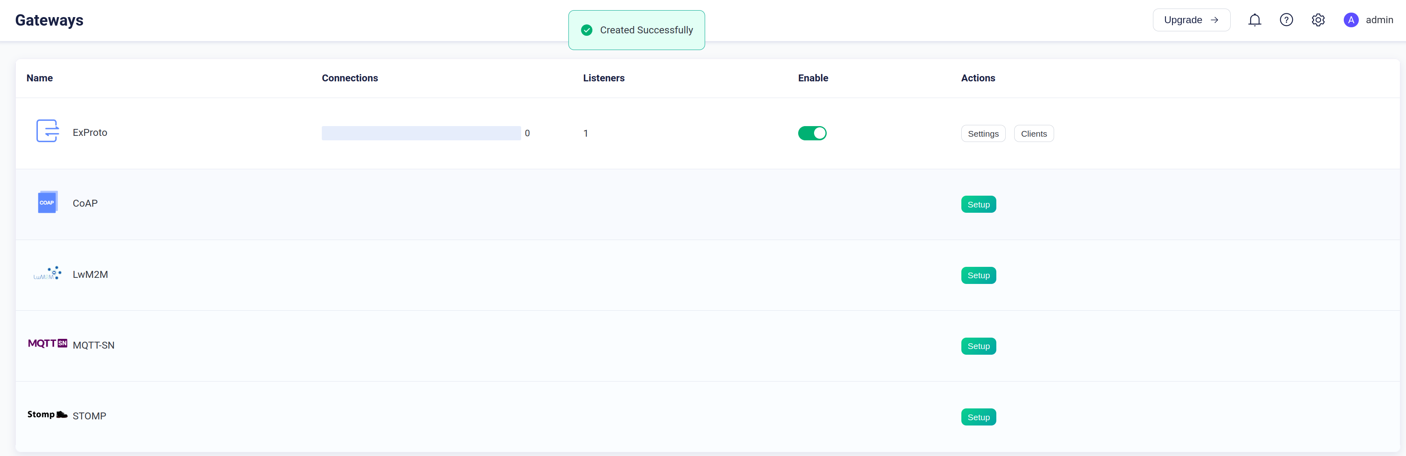Click the MQTT-SN gateway icon
This screenshot has height=456, width=1406.
click(47, 344)
